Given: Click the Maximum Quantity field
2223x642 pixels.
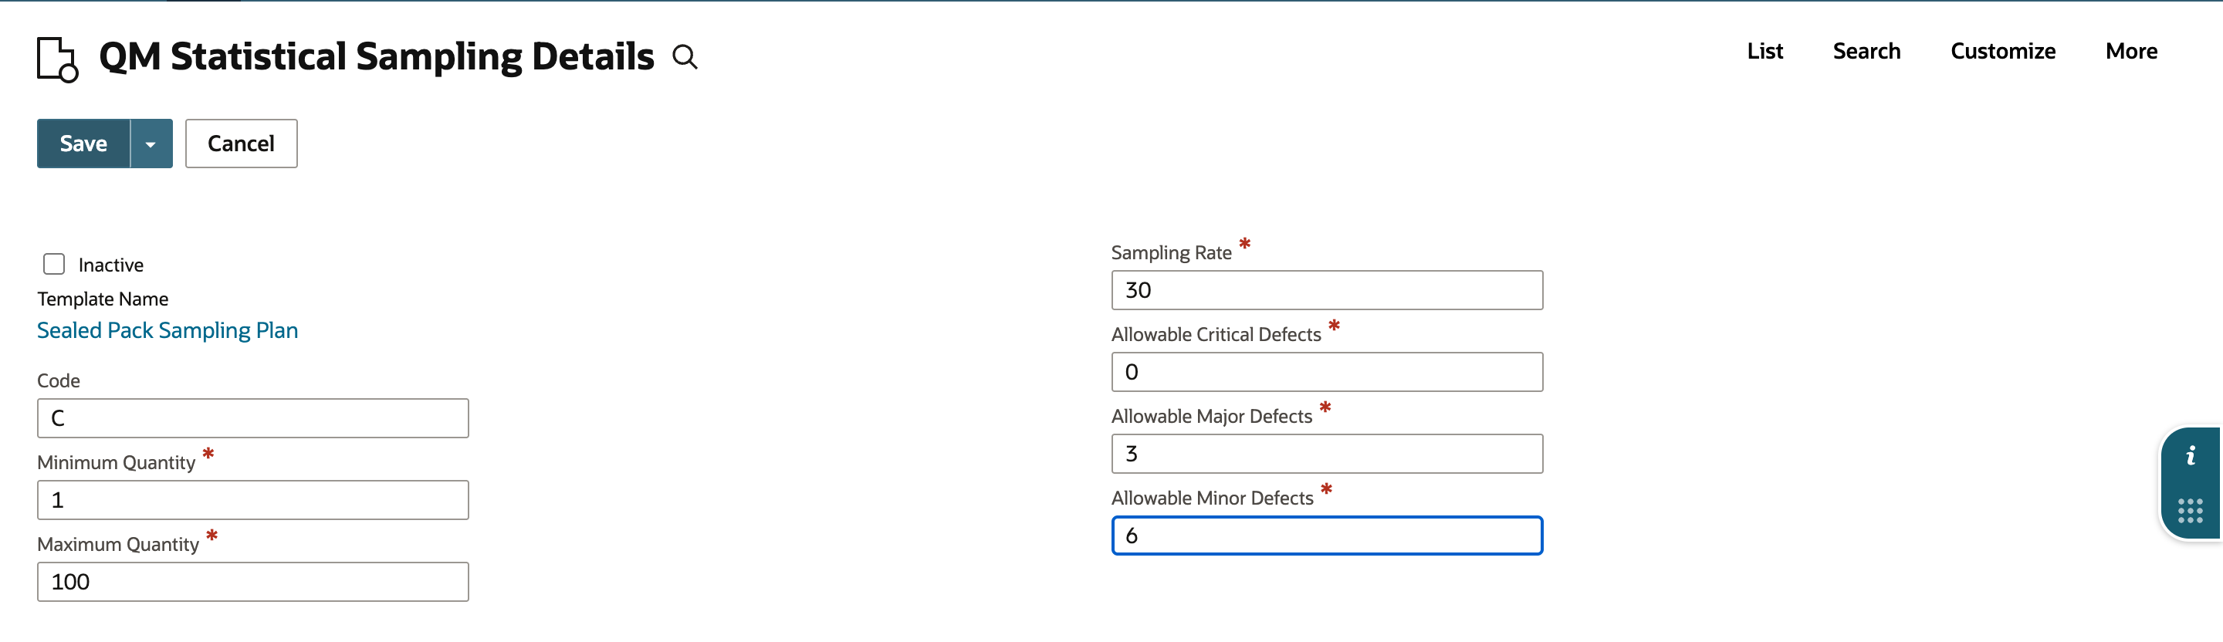Looking at the screenshot, I should [x=253, y=583].
